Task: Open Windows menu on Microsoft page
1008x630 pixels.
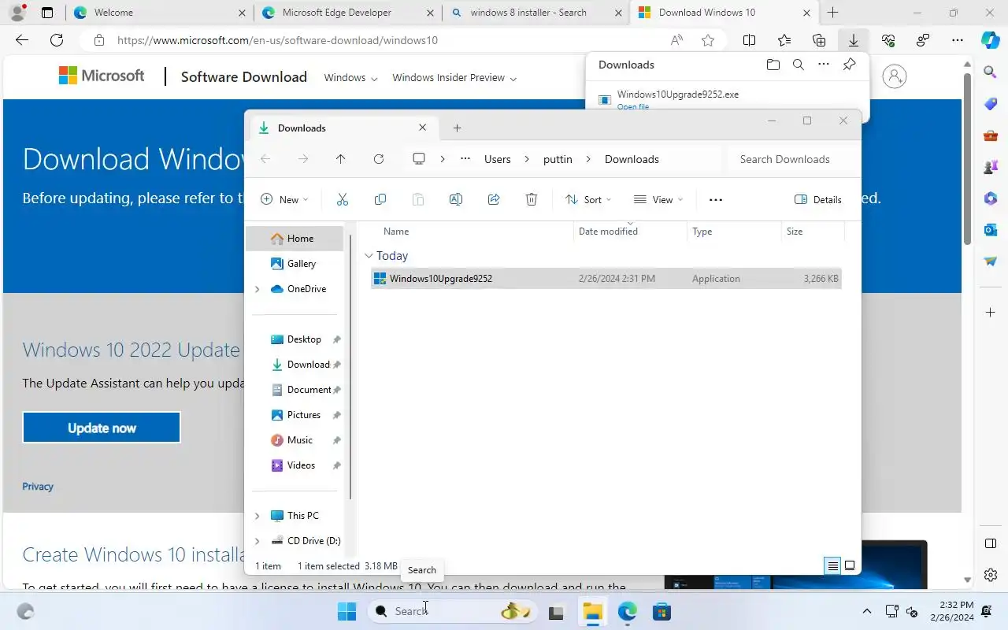Action: click(x=350, y=78)
